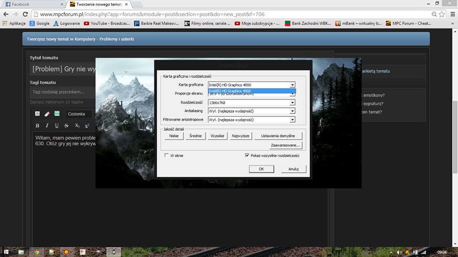Screen dimensions: 458x257
Task: Go forward in the Chrome browser
Action: (x=15, y=14)
